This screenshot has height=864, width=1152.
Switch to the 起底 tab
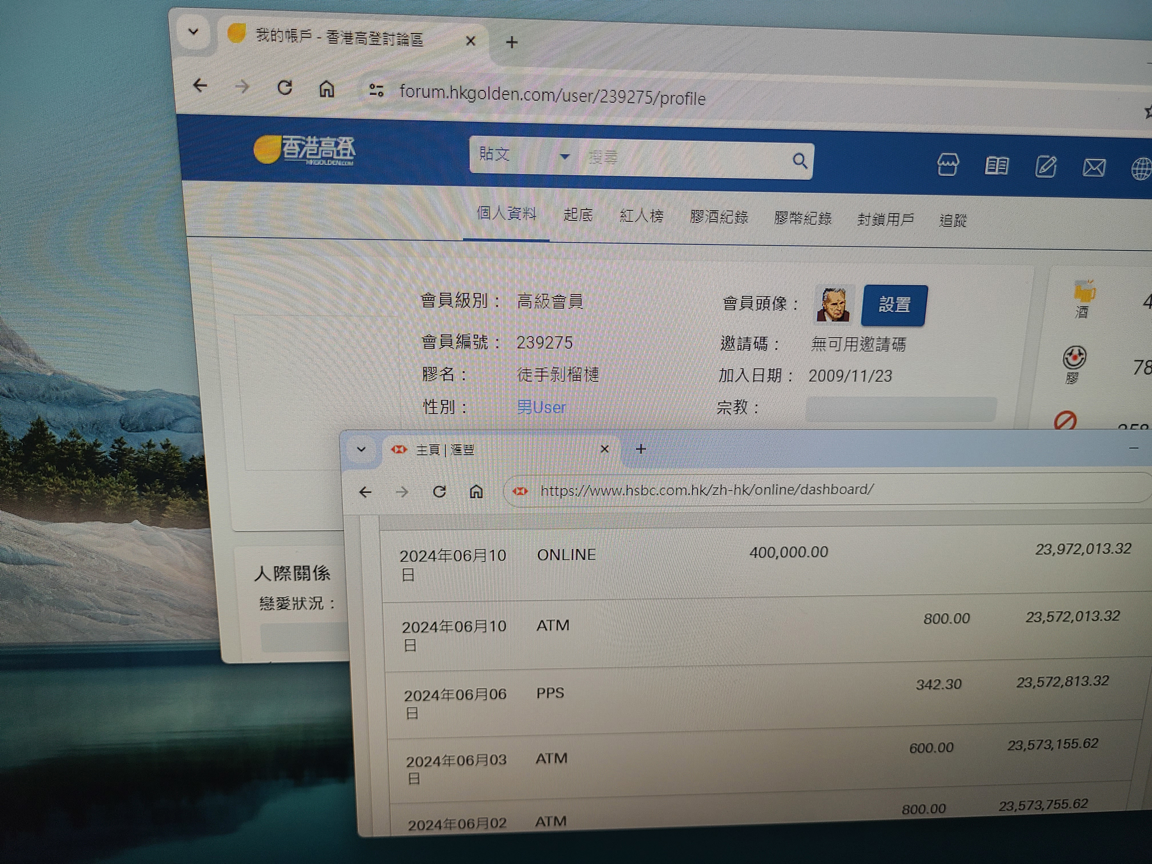tap(578, 215)
